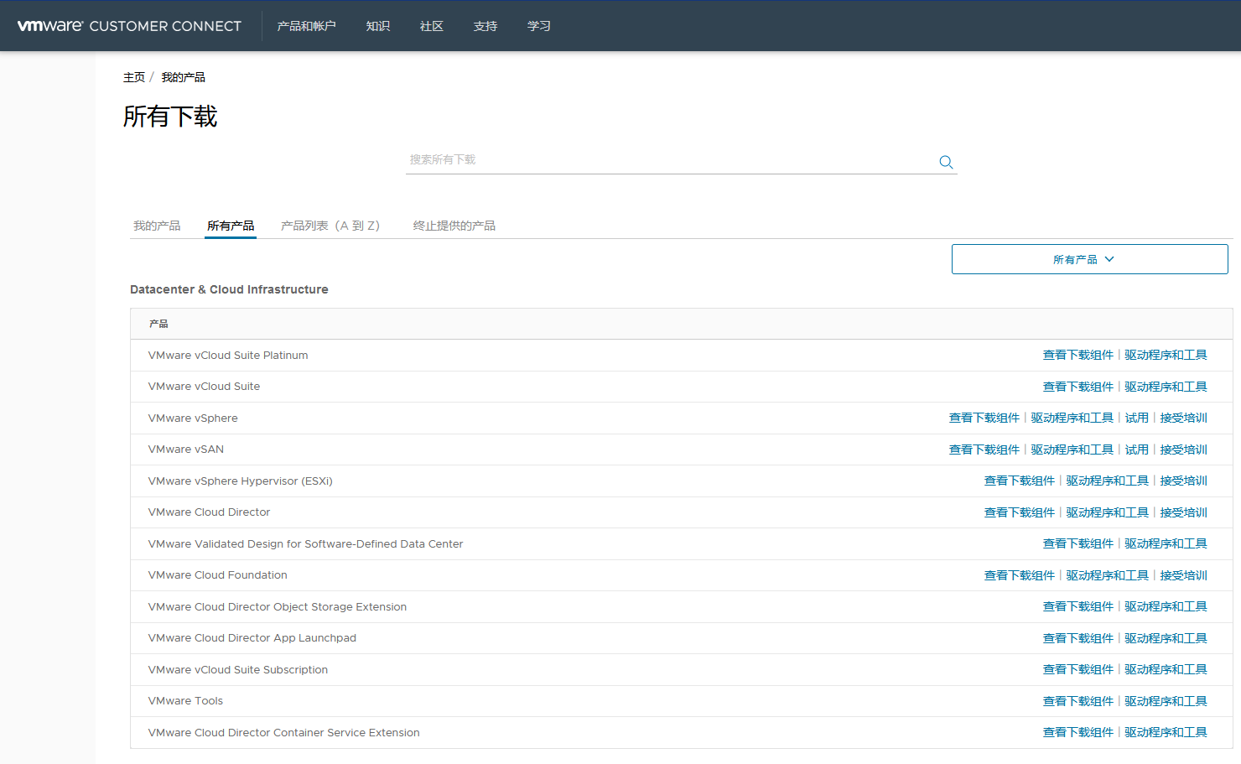Click 查看下载组件 for Cloud Director App Launchpad

(1077, 638)
